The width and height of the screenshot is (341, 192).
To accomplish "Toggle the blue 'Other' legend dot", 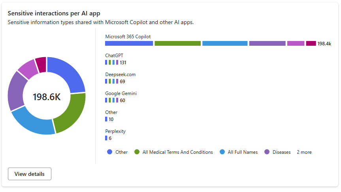I will 110,152.
